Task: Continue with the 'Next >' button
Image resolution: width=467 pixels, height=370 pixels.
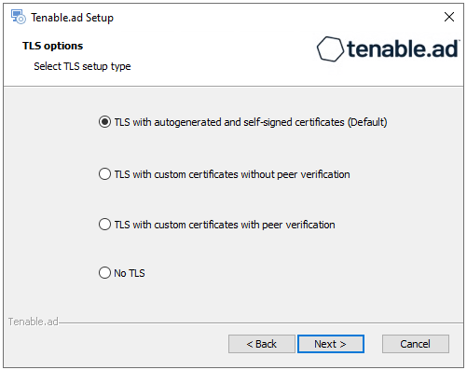Action: 331,344
